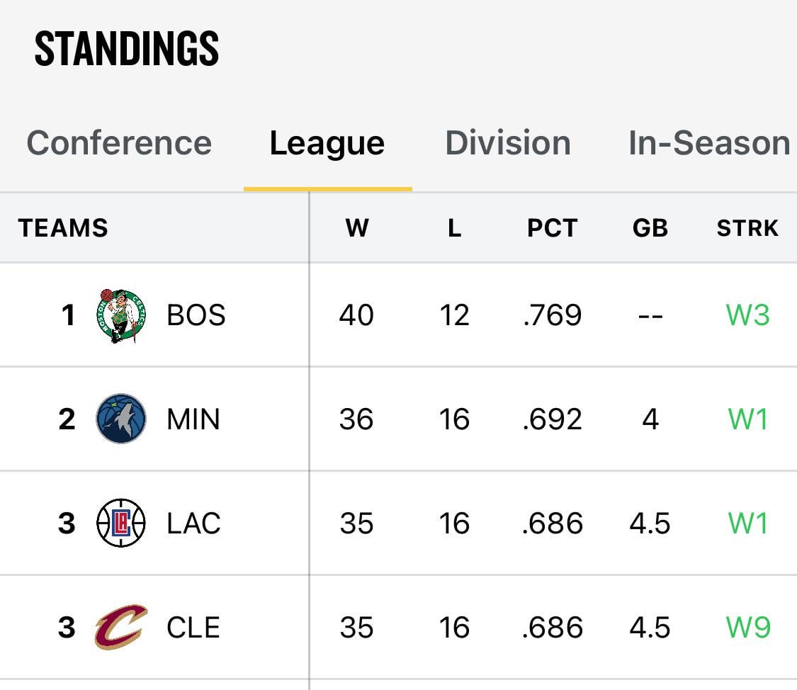Select the League standings tab
This screenshot has width=797, height=690.
tap(327, 143)
